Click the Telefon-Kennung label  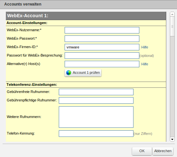[x=21, y=133]
